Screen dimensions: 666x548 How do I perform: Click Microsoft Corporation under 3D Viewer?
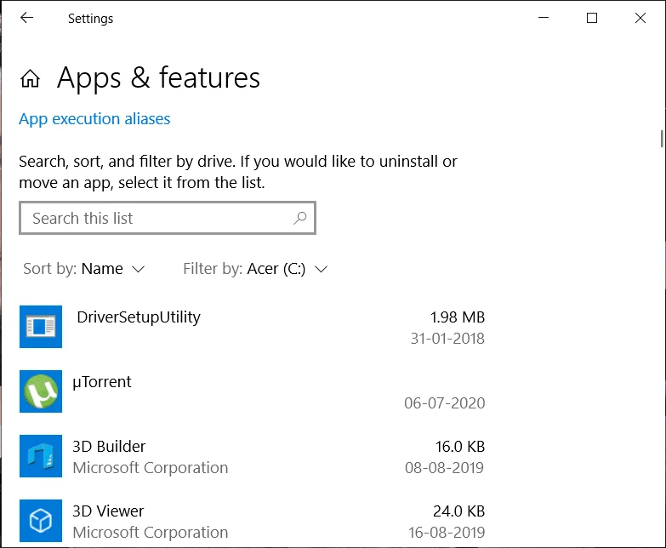[x=151, y=533]
